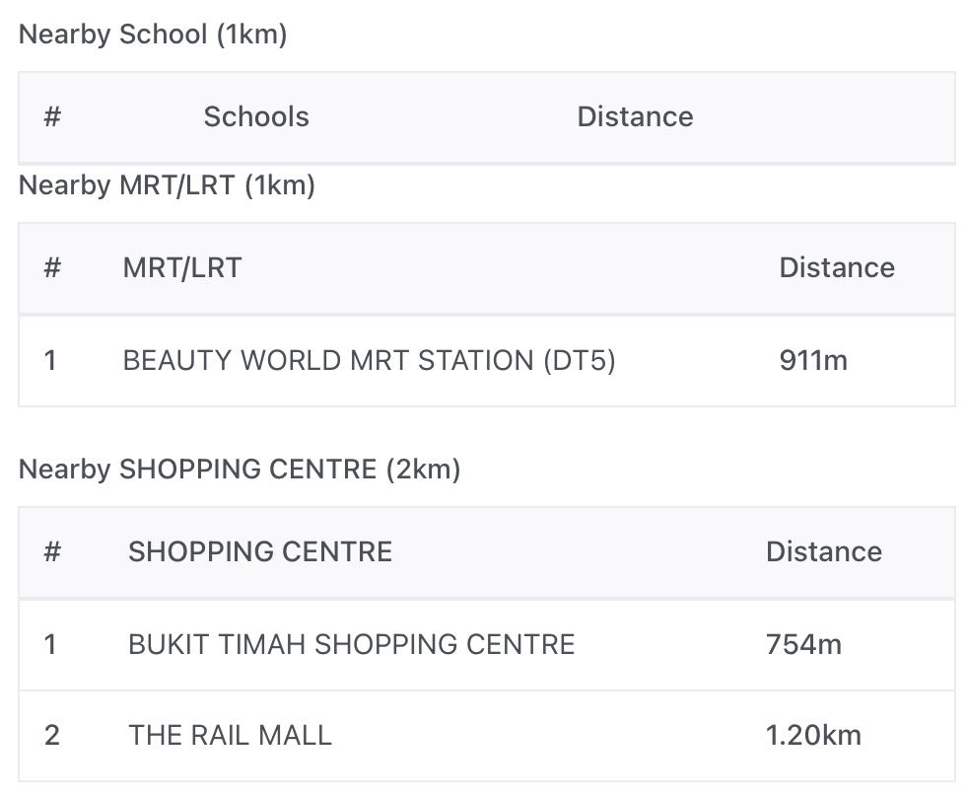Click the Distance header in the Shopping Centre table
The width and height of the screenshot is (967, 798).
coord(824,551)
